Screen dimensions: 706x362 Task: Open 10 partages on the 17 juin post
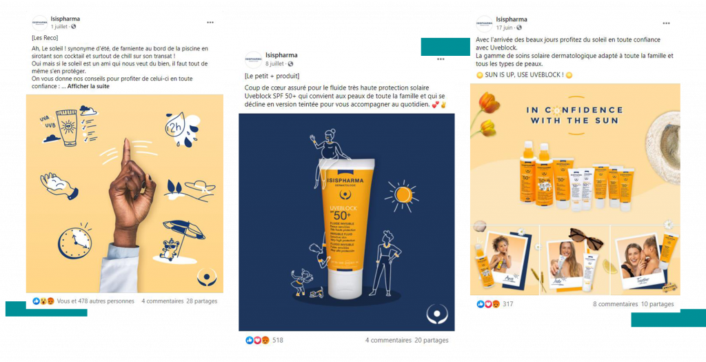click(x=657, y=304)
